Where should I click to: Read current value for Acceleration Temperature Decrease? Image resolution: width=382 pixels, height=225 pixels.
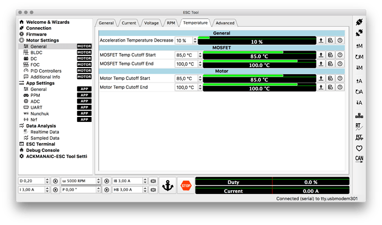(x=321, y=40)
